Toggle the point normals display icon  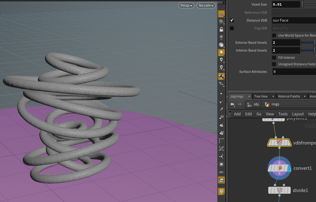[x=221, y=102]
